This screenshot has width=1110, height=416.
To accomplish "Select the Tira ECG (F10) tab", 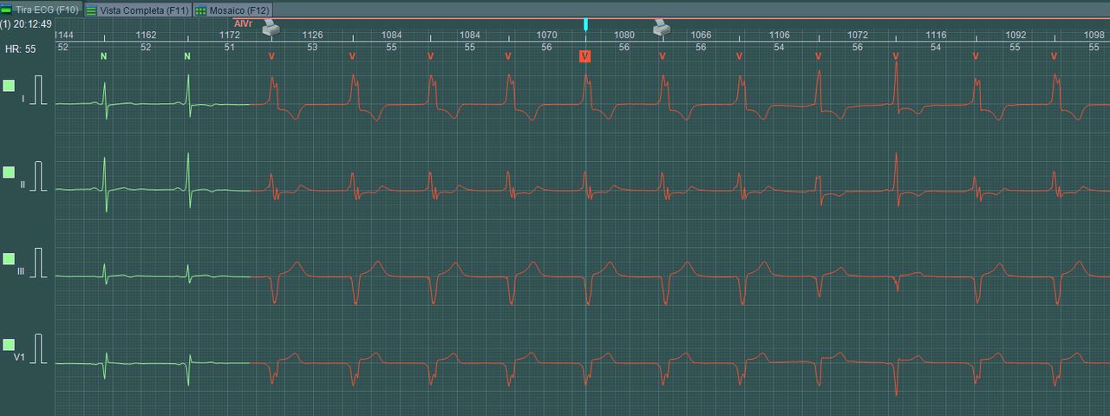I will (x=41, y=10).
